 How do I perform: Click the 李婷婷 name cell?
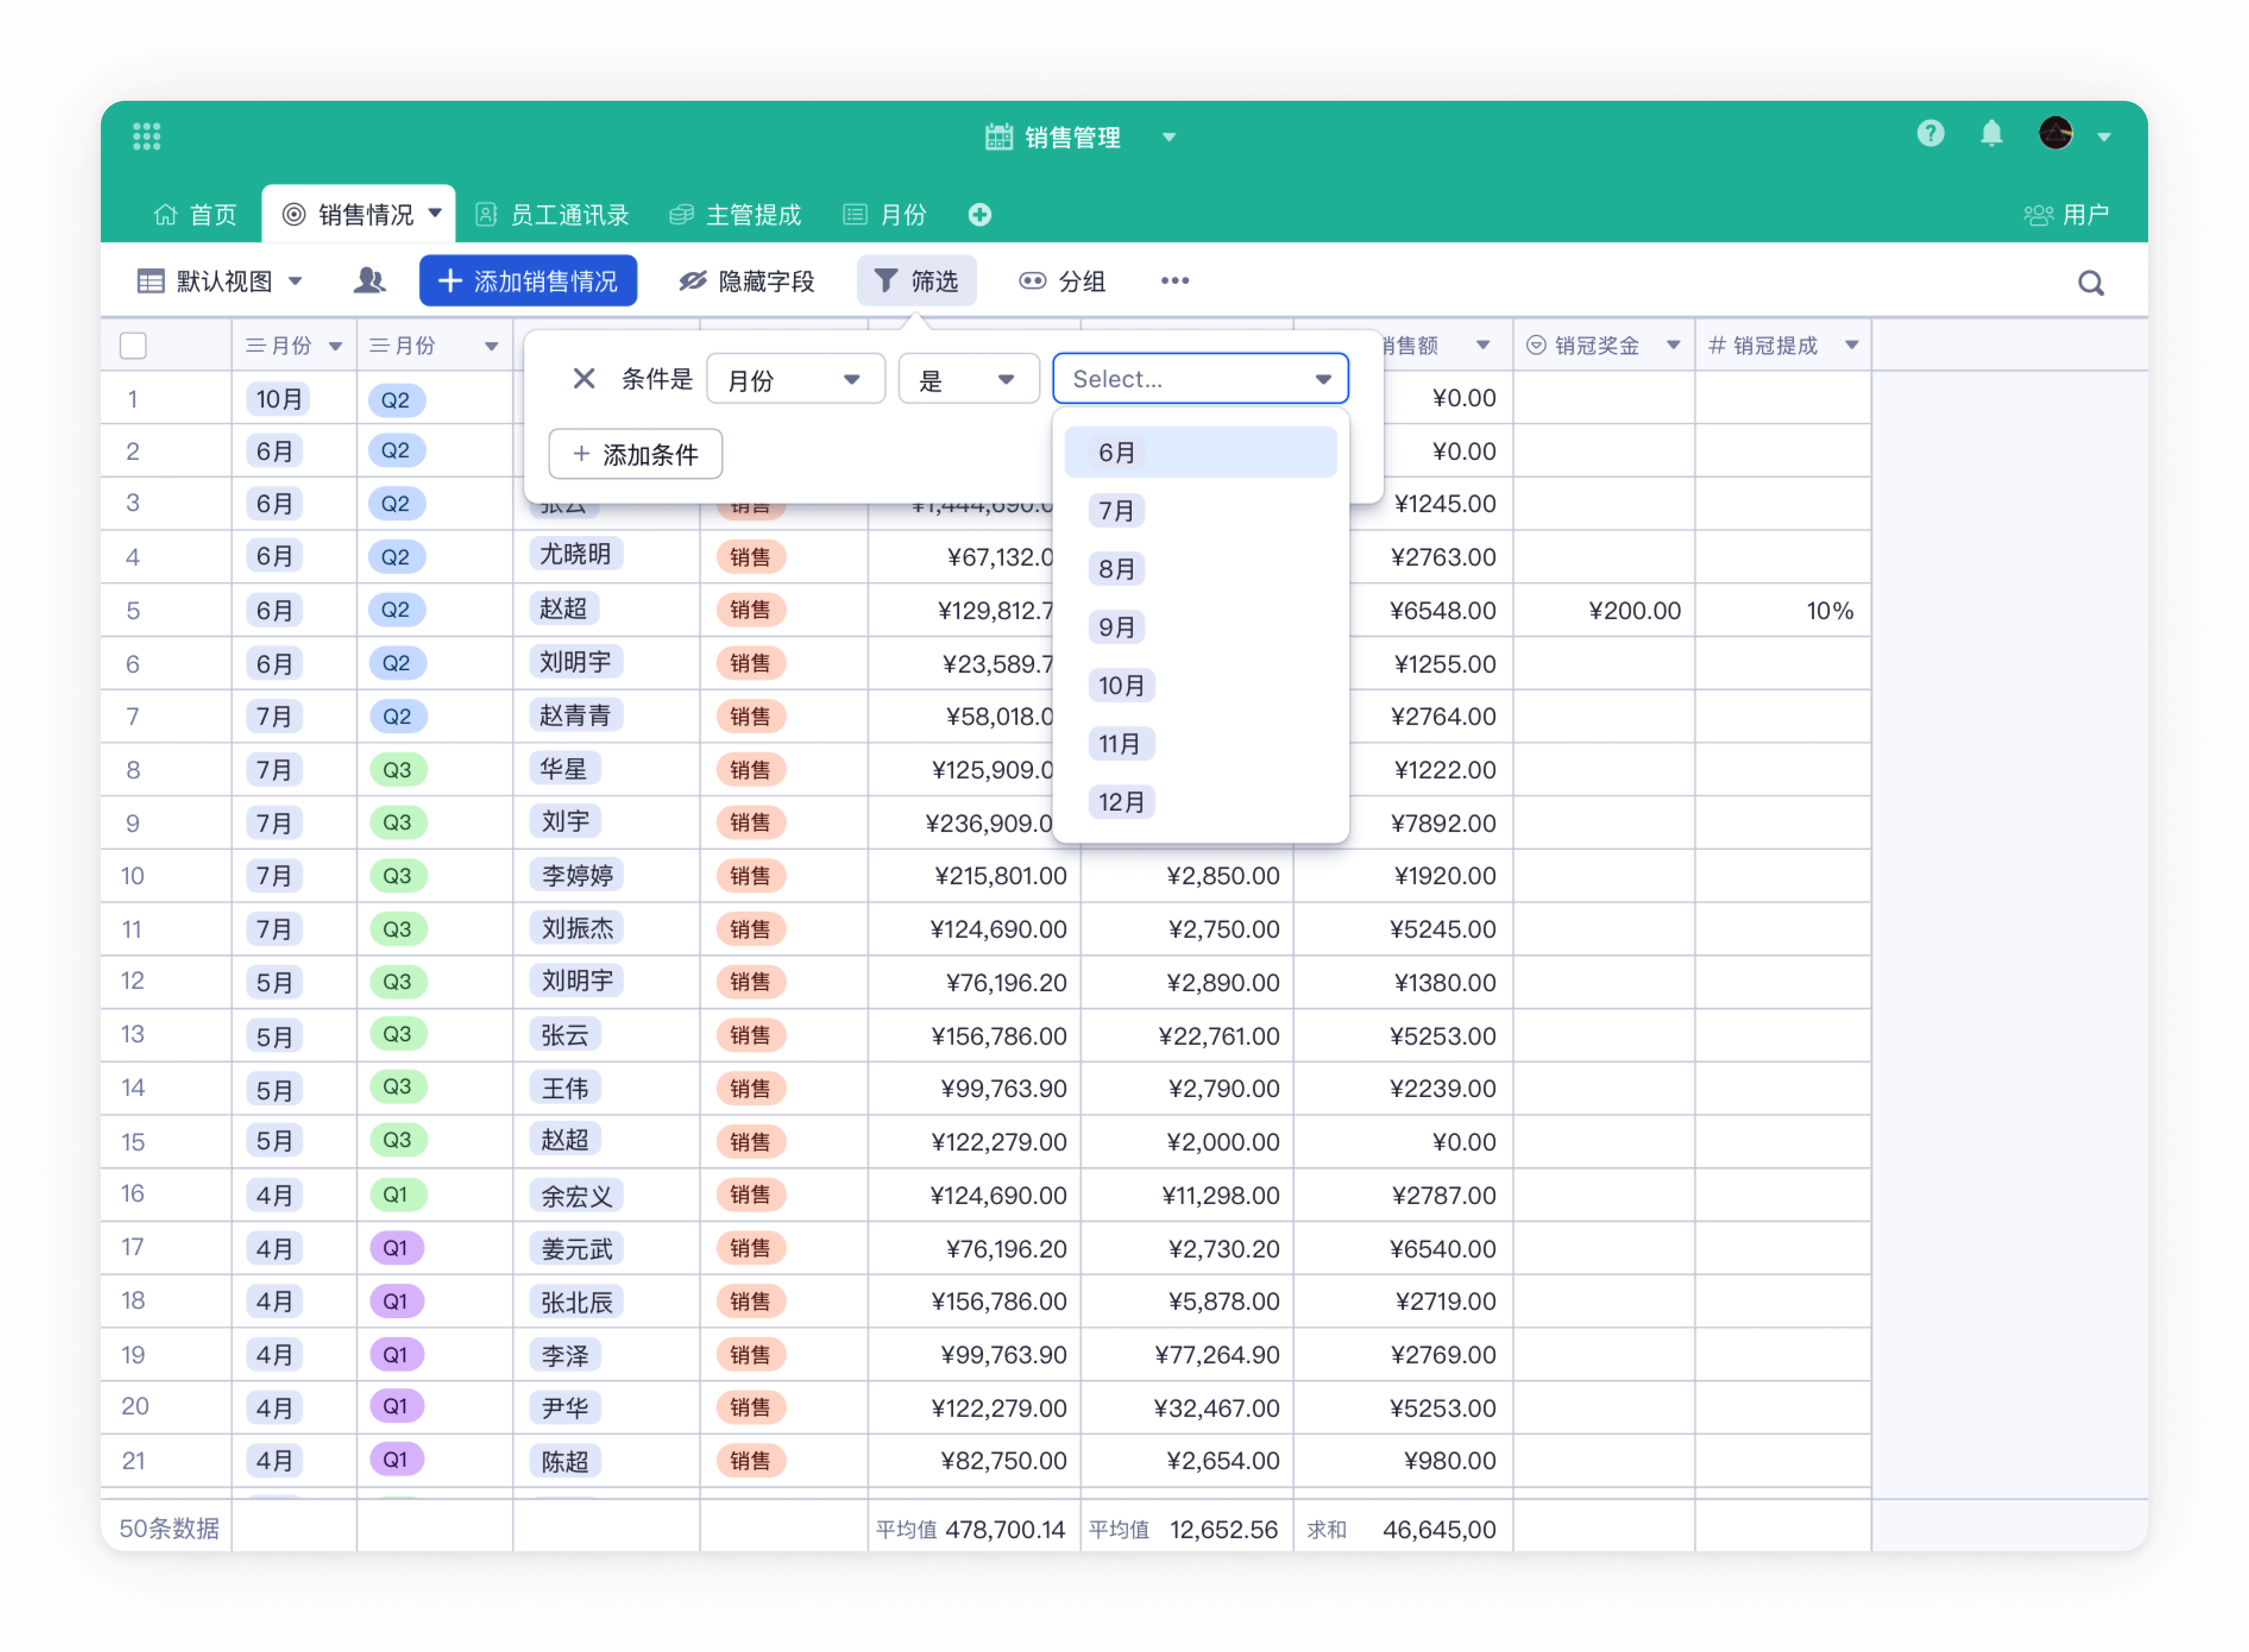(x=577, y=876)
